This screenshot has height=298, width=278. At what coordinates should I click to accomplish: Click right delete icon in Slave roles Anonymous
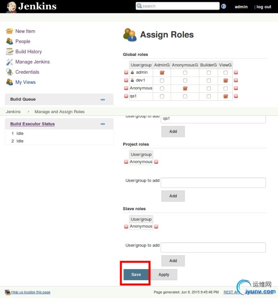(156, 226)
